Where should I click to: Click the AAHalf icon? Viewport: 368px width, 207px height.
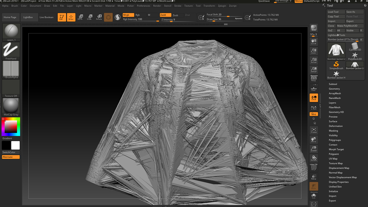314,70
